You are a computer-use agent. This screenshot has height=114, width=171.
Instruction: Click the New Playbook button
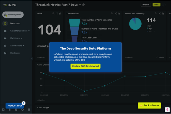tap(13, 15)
